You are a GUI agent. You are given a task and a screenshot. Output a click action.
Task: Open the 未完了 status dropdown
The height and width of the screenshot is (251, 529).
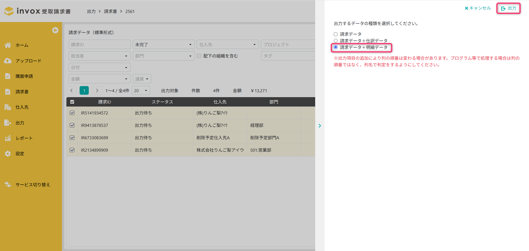coord(163,45)
